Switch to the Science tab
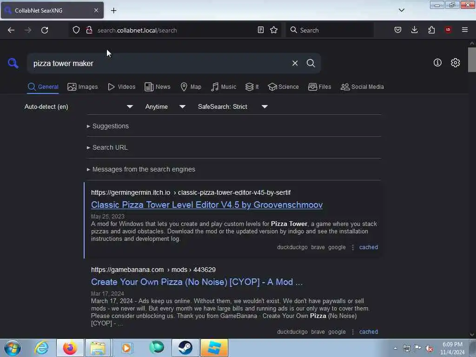This screenshot has height=357, width=476. pos(283,87)
